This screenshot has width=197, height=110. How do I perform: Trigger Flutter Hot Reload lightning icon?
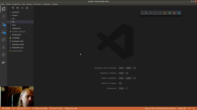[165, 13]
